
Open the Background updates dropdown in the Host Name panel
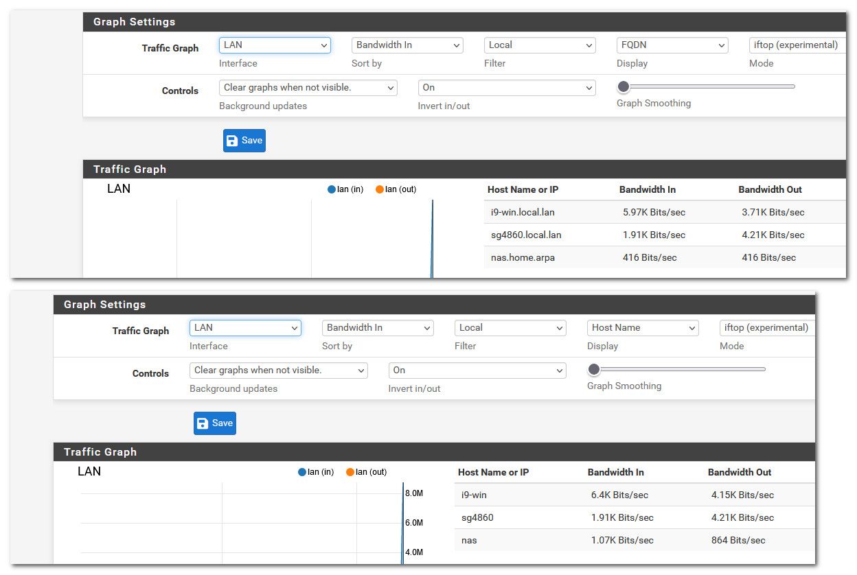point(279,371)
